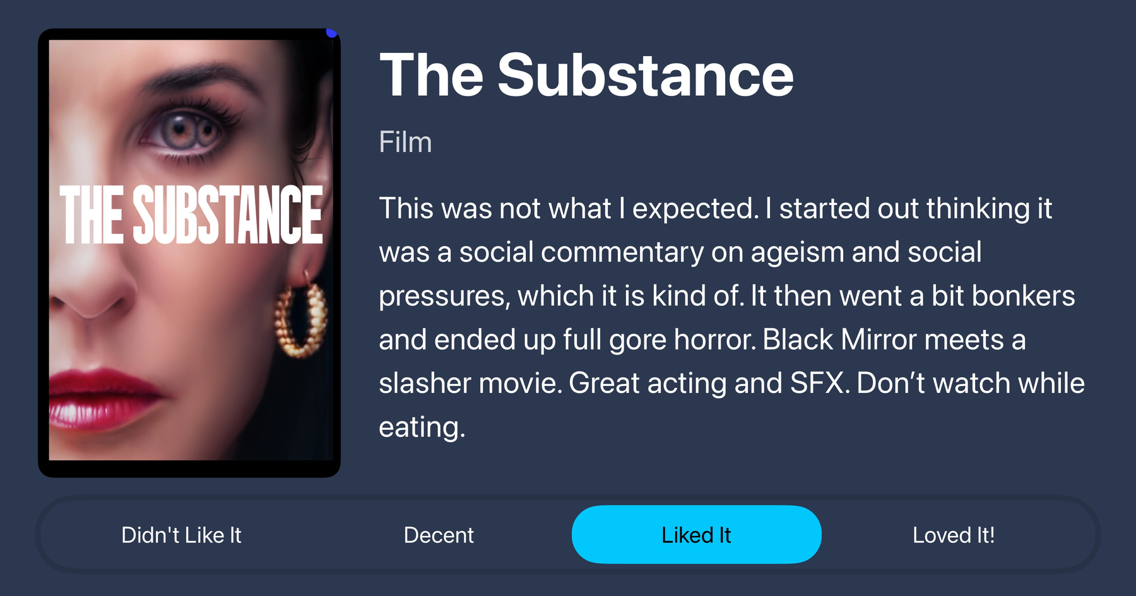The height and width of the screenshot is (596, 1136).
Task: Click the "Film" category label
Action: (x=405, y=143)
